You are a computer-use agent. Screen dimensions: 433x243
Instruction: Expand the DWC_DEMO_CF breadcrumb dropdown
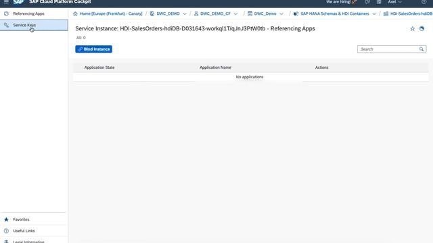[235, 13]
